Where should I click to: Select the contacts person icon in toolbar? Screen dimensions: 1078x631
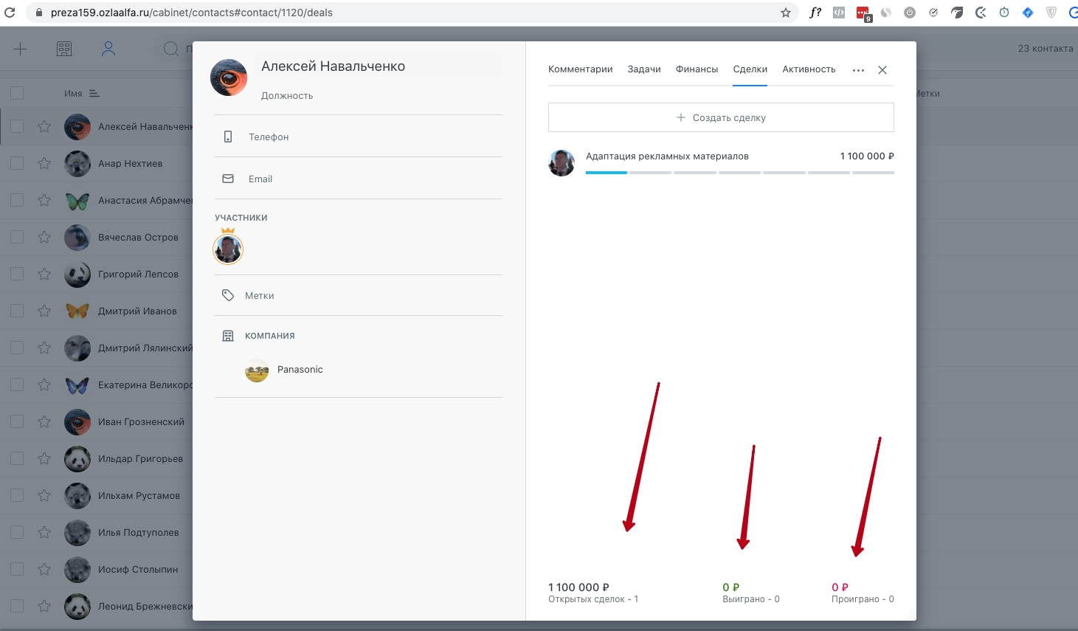(x=108, y=49)
